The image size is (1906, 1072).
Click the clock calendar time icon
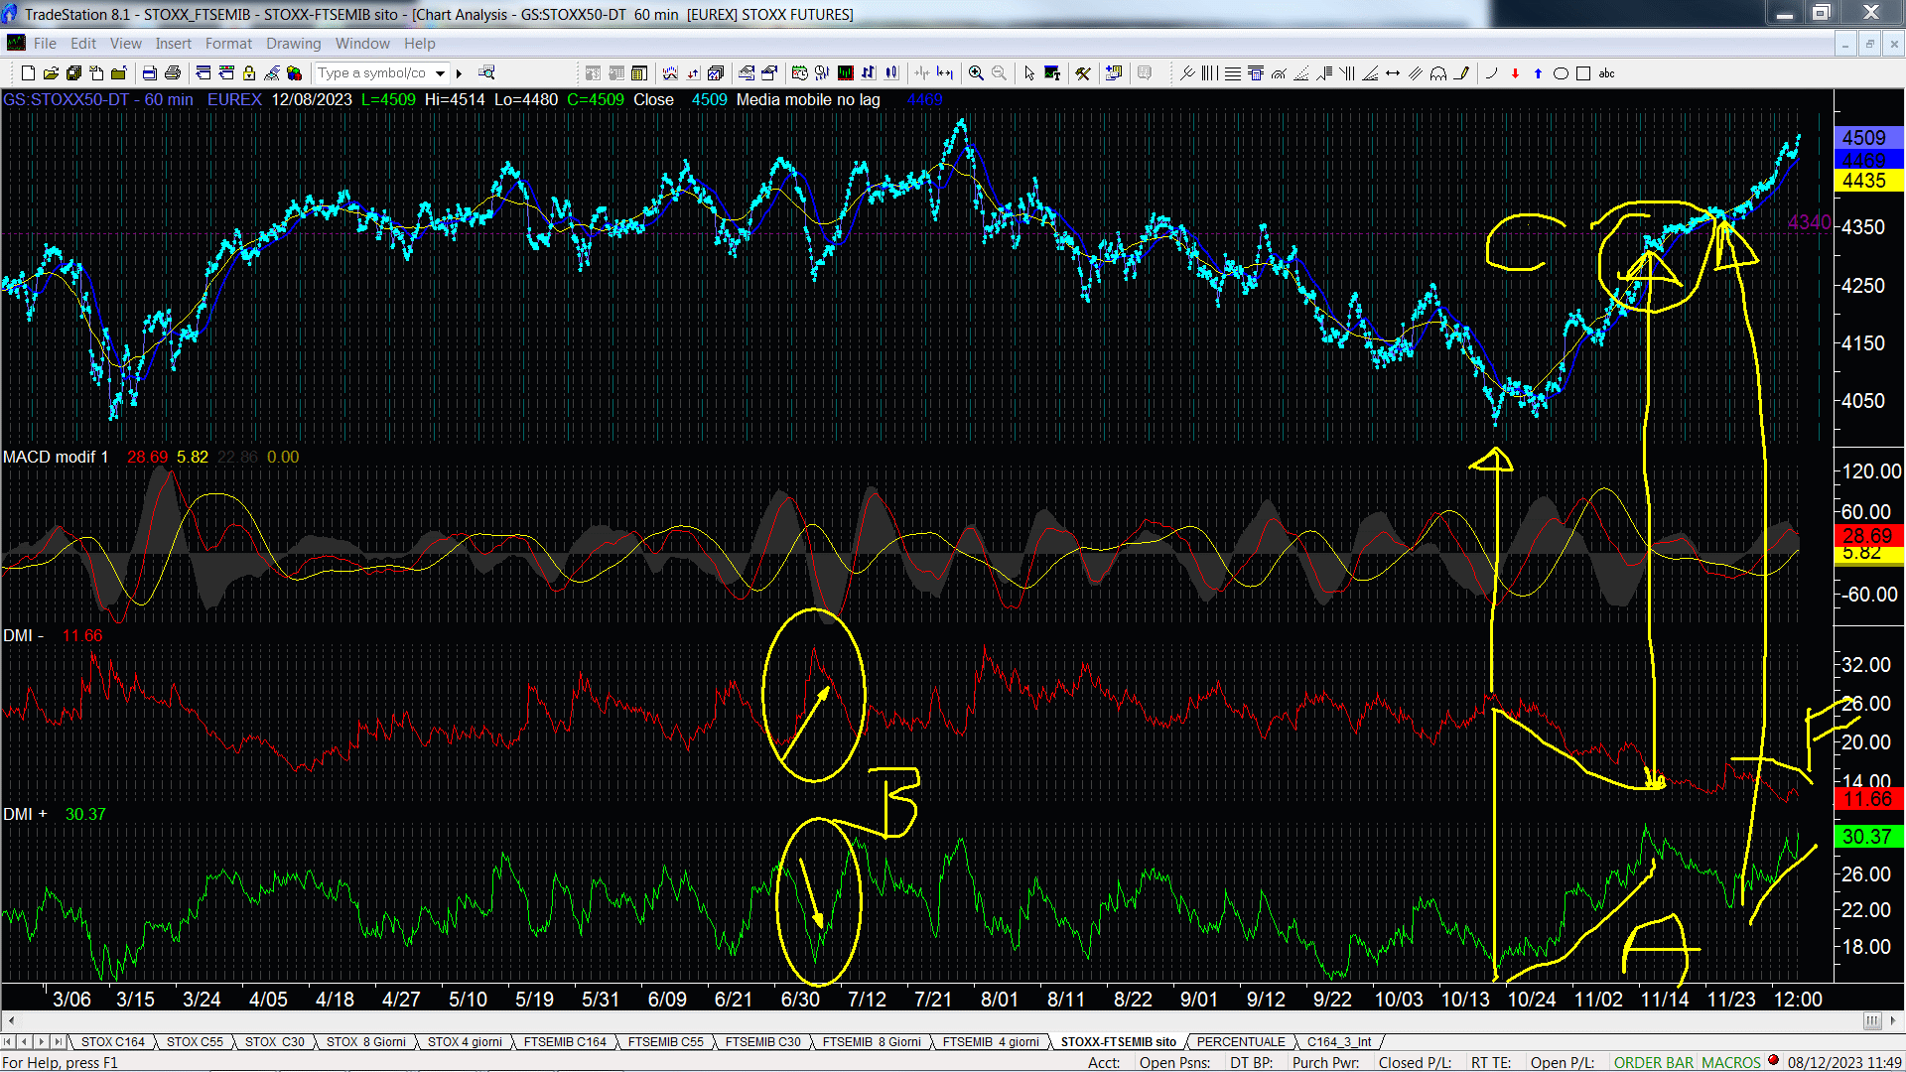click(799, 73)
